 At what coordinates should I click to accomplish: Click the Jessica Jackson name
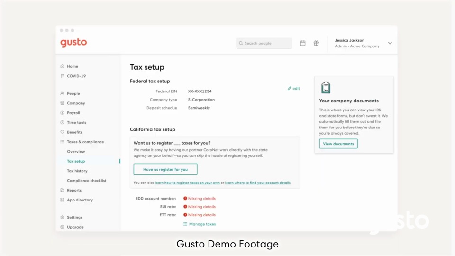tap(349, 40)
